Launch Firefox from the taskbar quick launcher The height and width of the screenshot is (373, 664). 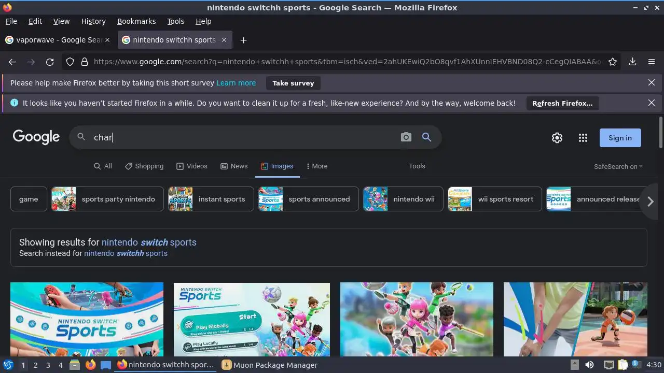click(90, 365)
